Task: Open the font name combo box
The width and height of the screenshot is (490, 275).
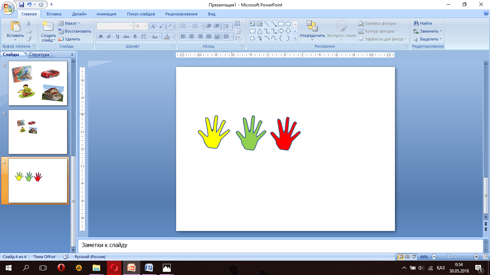Action: (115, 26)
